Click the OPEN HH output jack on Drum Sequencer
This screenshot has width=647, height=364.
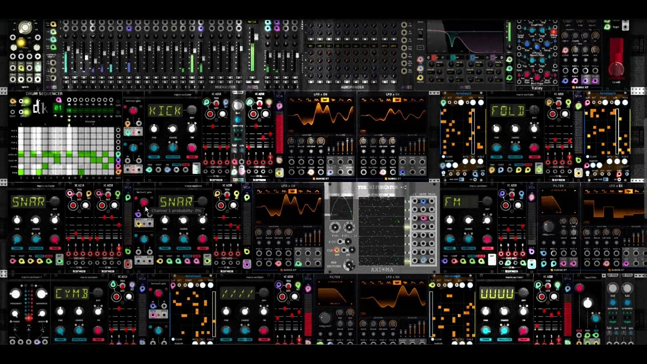(x=118, y=154)
